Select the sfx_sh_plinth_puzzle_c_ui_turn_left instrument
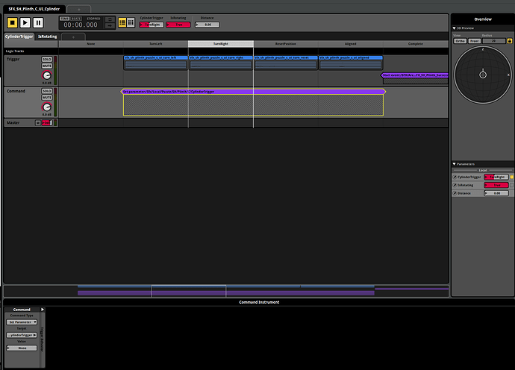Image resolution: width=515 pixels, height=370 pixels. point(156,63)
